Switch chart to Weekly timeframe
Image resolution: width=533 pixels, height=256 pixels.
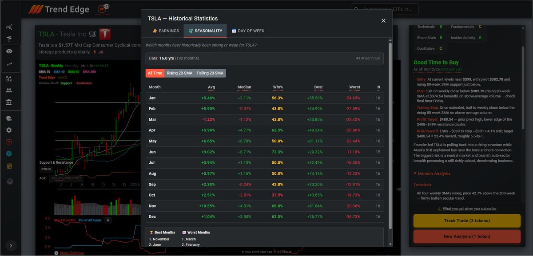tap(57, 65)
